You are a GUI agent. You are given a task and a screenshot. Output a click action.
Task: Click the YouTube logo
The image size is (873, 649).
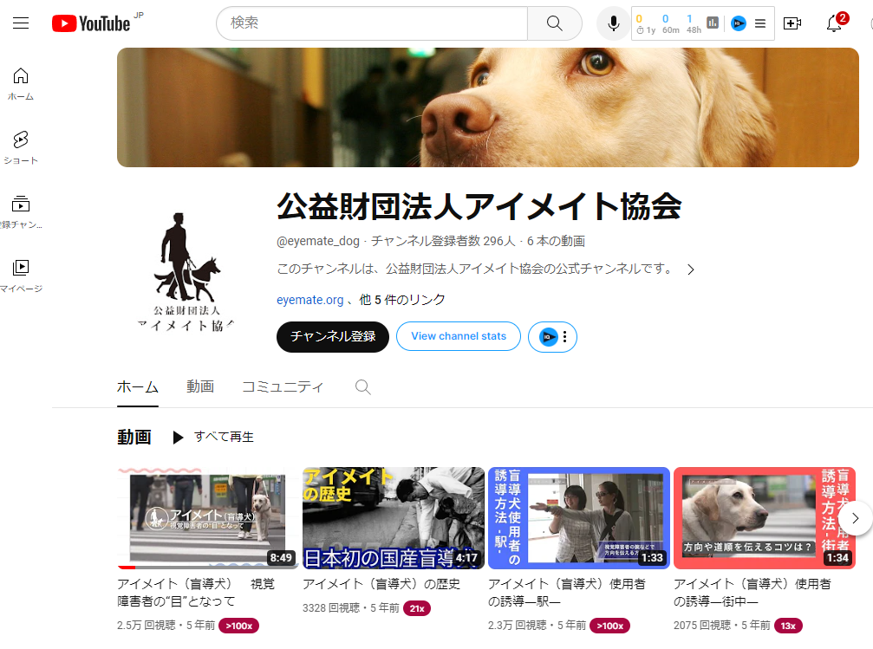[x=90, y=23]
